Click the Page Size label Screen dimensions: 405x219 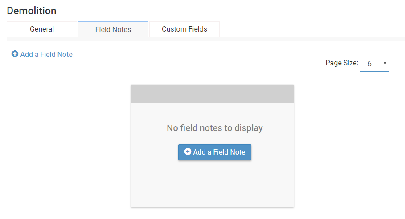[x=341, y=63]
